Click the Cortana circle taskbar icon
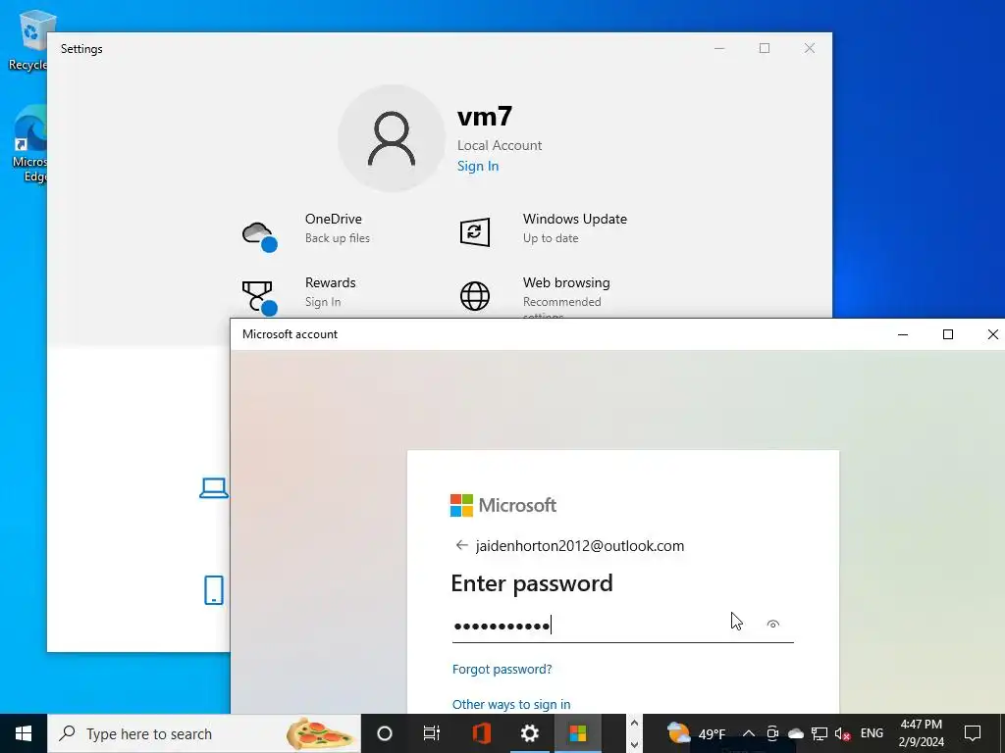 [x=385, y=733]
